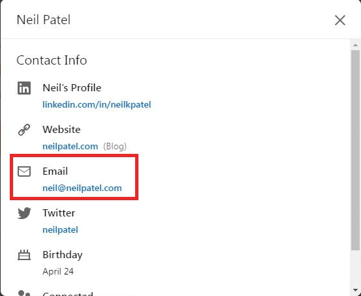361x296 pixels.
Task: Click the (Blog) label beside website
Action: coord(115,146)
